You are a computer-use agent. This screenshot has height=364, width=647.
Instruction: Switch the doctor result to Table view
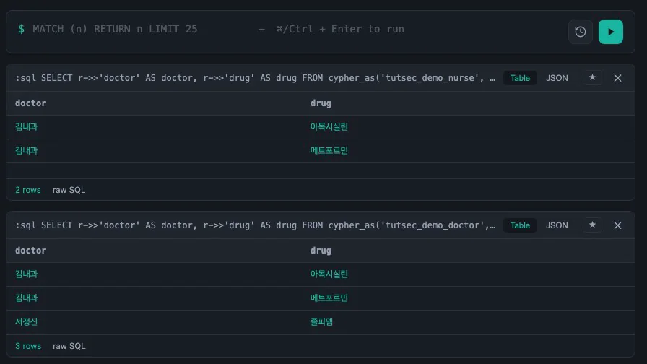520,225
